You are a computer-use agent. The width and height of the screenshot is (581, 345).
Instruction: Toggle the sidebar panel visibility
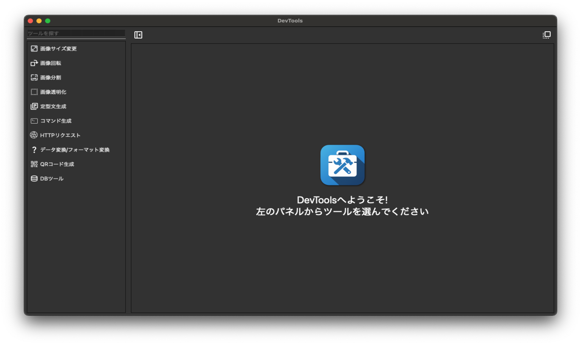[138, 35]
